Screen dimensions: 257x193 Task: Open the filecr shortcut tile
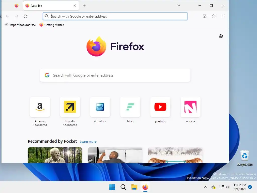point(130,107)
